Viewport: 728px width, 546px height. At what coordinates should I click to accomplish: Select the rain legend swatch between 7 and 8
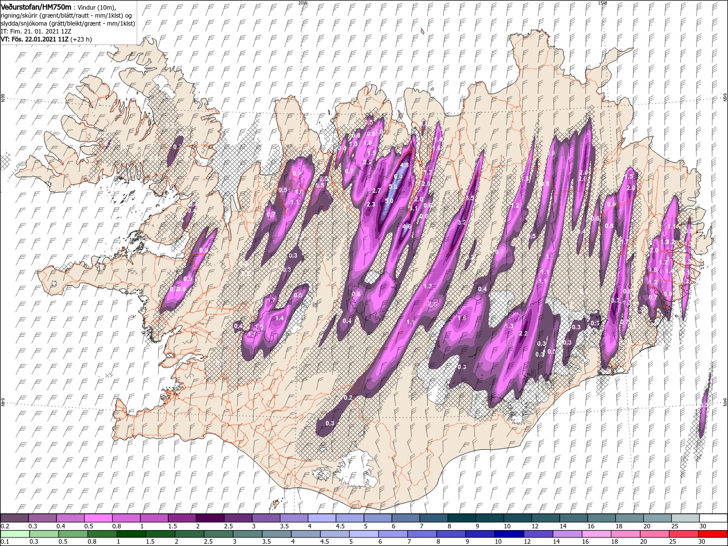click(422, 534)
